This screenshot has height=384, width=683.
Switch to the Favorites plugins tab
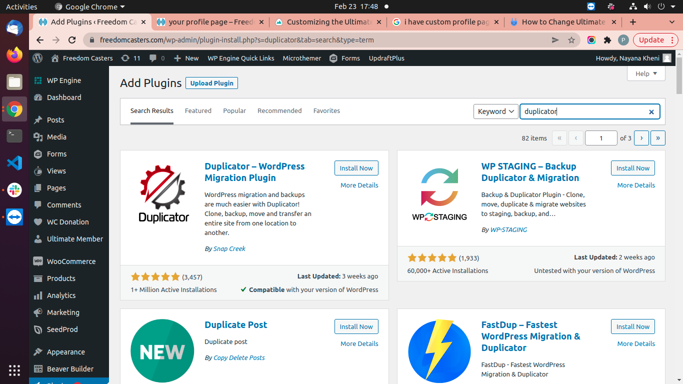click(x=326, y=110)
